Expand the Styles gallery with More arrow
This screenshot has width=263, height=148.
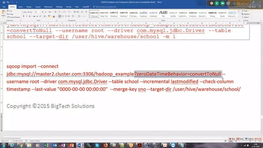(x=239, y=16)
